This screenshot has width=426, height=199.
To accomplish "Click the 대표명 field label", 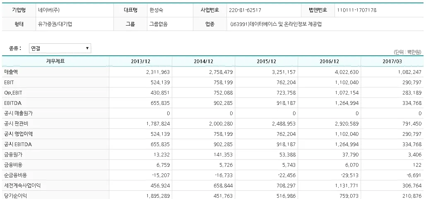I will pos(130,10).
